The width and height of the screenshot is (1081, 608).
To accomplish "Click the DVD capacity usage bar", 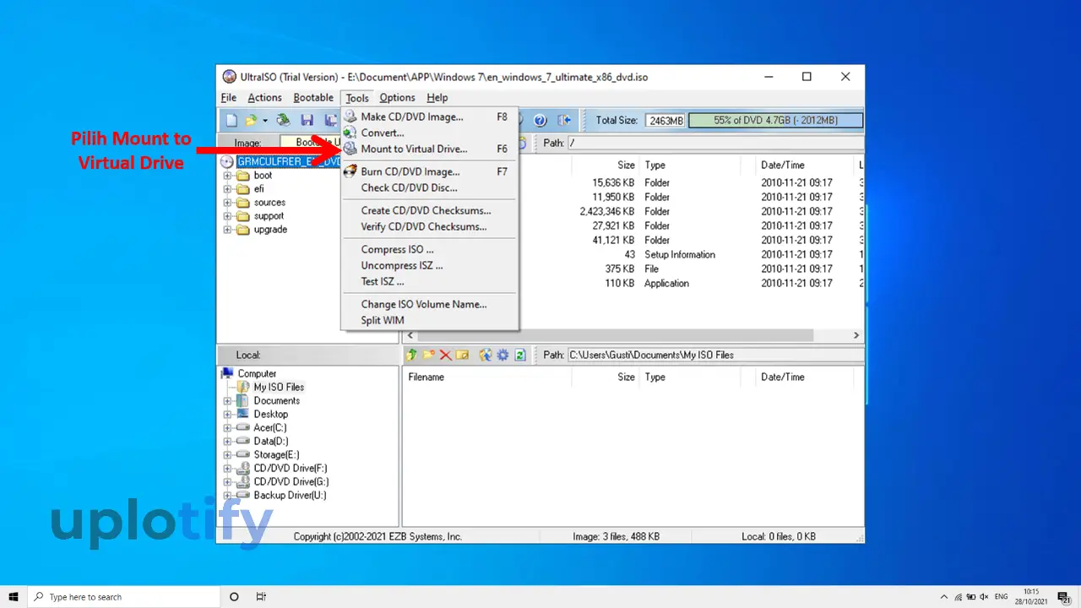I will pos(775,121).
